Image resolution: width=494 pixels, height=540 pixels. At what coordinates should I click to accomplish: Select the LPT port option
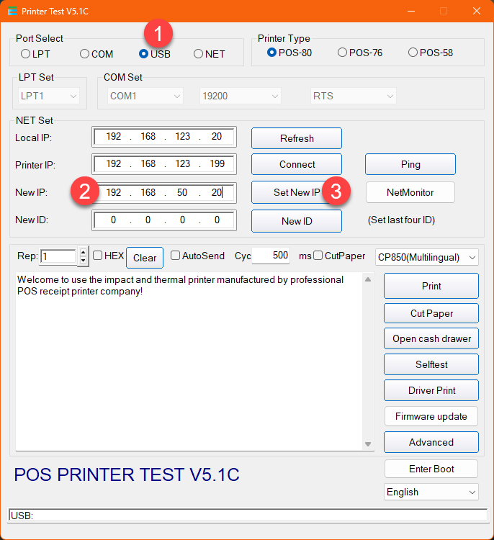click(x=26, y=54)
